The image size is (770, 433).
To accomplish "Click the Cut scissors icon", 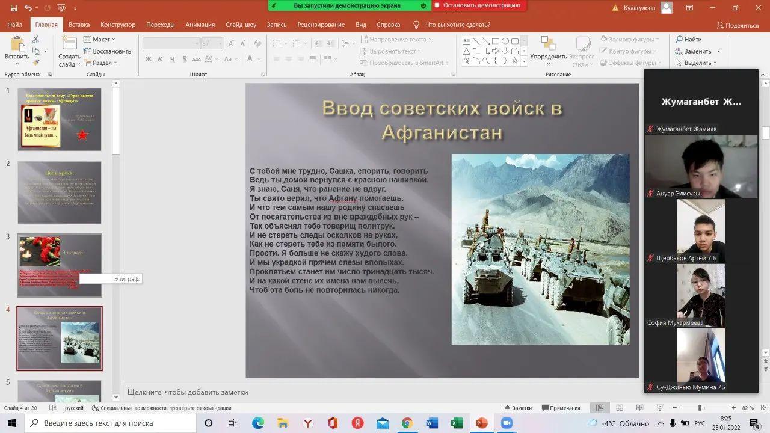I will (x=36, y=39).
